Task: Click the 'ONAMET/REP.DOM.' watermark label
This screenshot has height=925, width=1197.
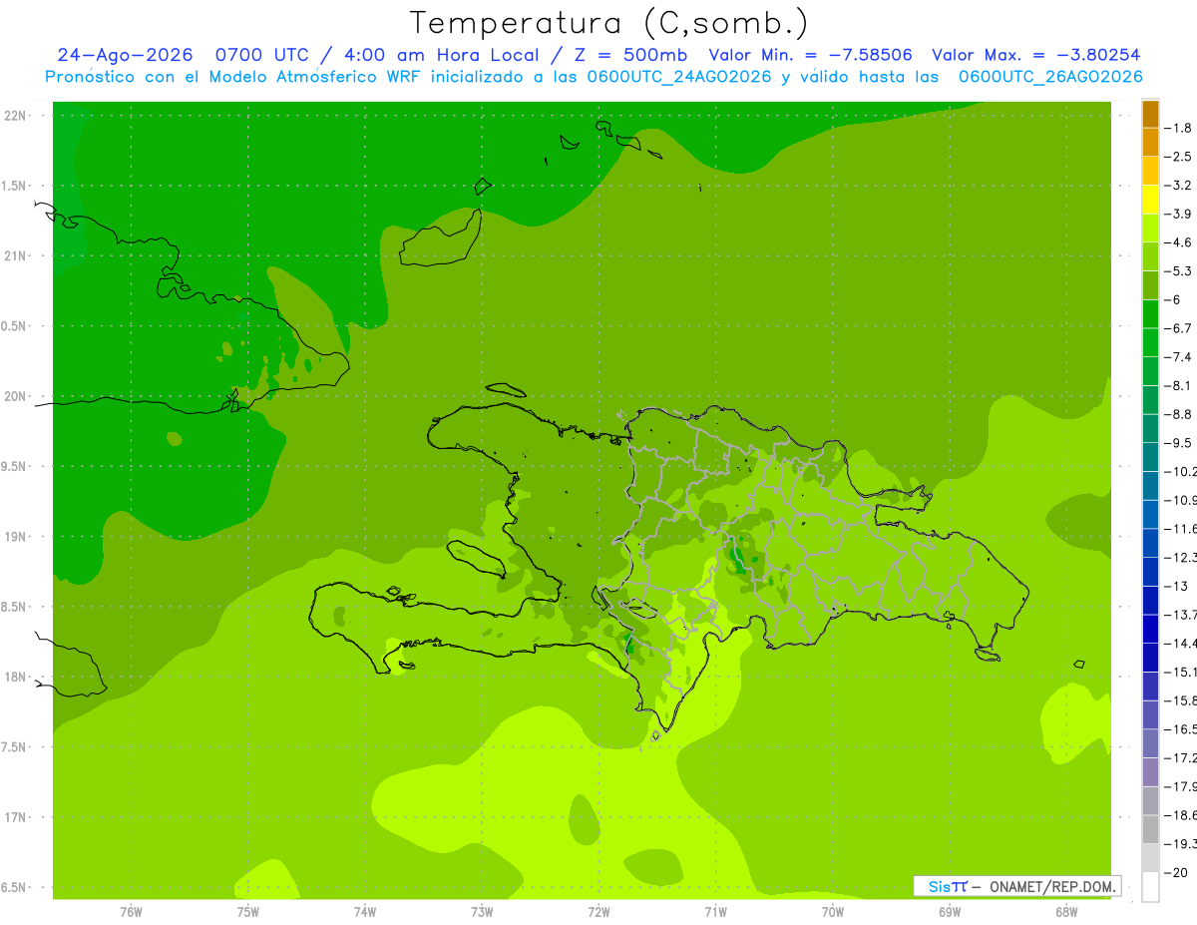Action: tap(1052, 886)
